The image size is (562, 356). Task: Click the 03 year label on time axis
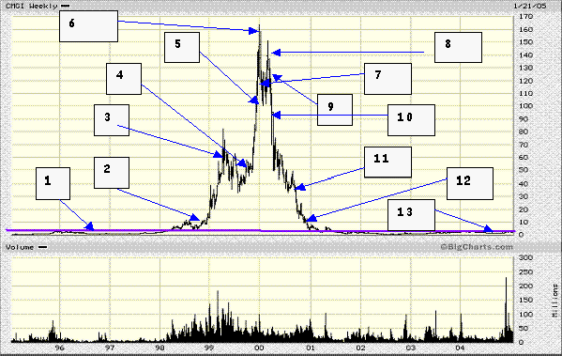click(x=411, y=348)
